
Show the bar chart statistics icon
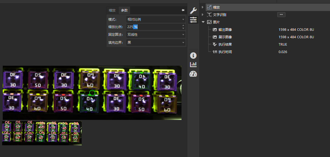point(193,64)
